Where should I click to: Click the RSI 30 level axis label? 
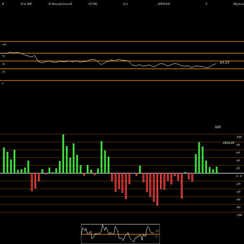(x=3, y=72)
